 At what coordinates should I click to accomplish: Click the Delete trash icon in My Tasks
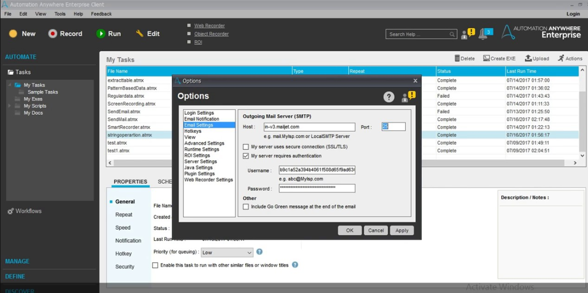point(457,58)
